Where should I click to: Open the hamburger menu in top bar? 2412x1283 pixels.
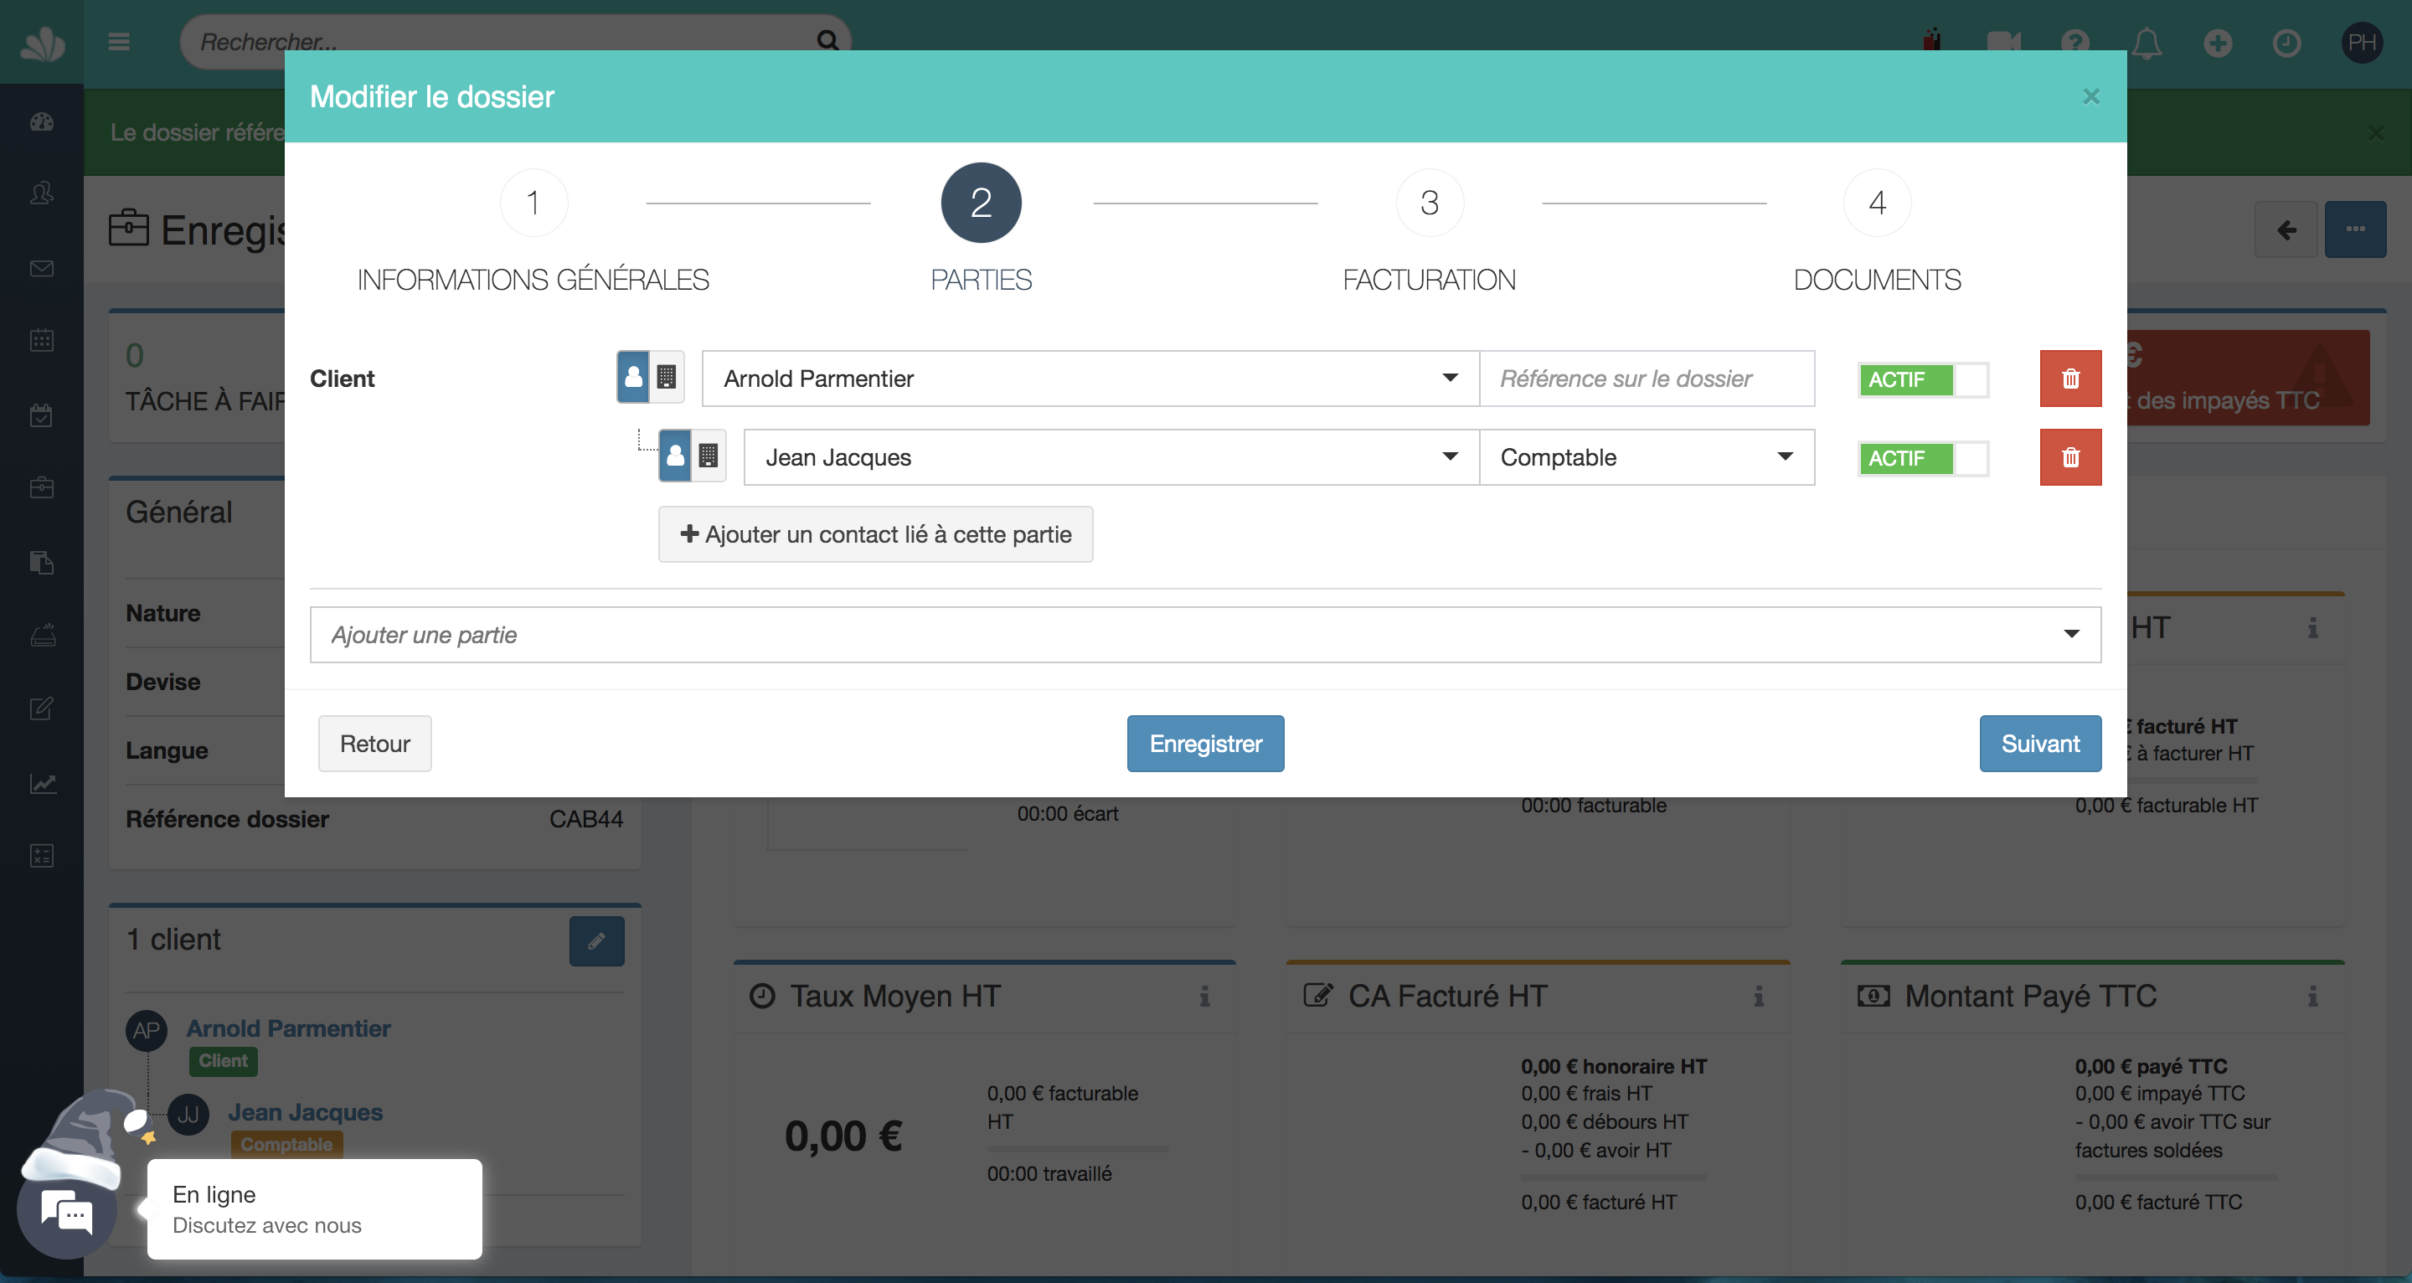pos(118,41)
